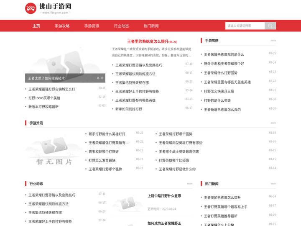Open 行业动态 item 王者荣耀打野思路以及套路技巧
The height and width of the screenshot is (226, 301).
pyautogui.click(x=52, y=195)
